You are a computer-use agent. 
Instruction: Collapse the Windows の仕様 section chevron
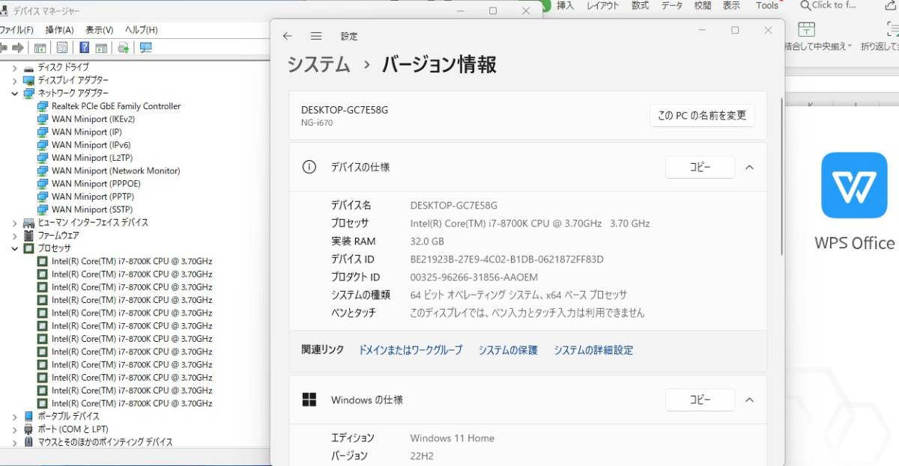click(x=749, y=400)
